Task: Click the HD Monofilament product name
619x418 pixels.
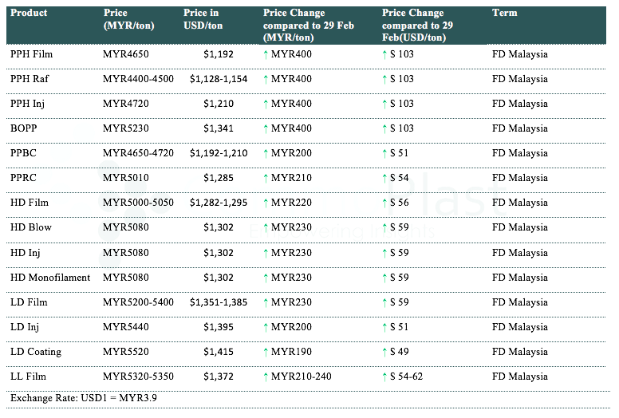Action: click(x=50, y=278)
